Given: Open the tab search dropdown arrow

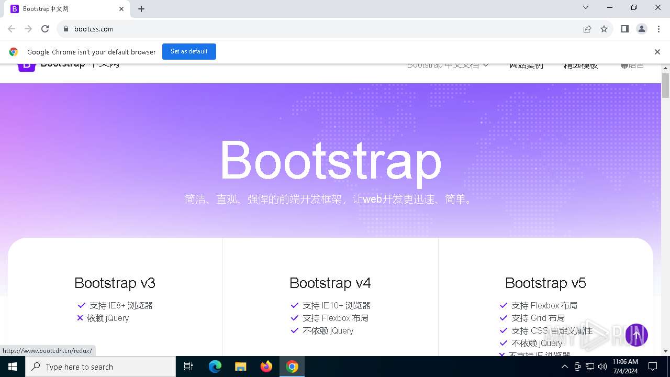Looking at the screenshot, I should click(x=586, y=7).
